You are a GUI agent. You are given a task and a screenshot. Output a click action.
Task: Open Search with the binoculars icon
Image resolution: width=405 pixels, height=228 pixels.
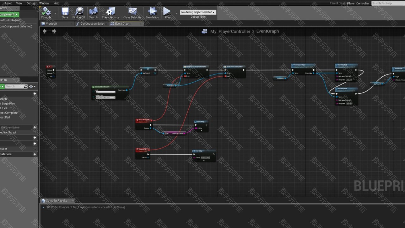tap(93, 13)
